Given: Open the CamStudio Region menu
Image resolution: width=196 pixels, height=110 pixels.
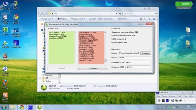Looking at the screenshot, I should (x=164, y=96).
